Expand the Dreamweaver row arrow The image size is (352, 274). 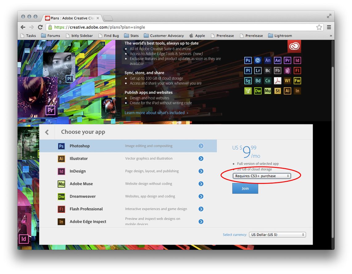201,196
